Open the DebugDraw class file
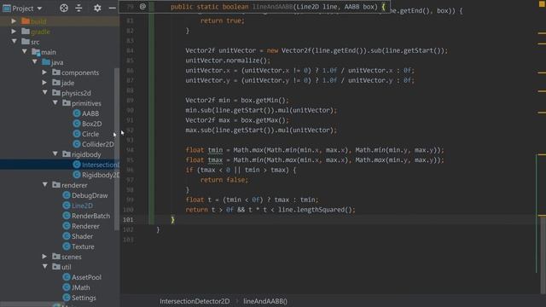 point(90,195)
